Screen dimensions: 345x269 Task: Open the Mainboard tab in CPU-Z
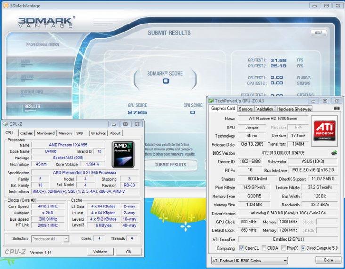tap(46, 133)
